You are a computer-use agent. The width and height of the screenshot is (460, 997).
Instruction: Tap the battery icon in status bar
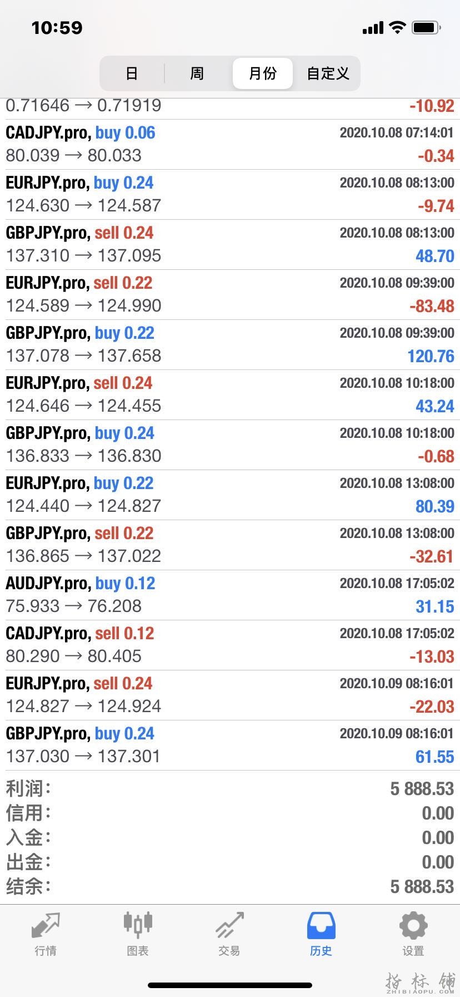point(427,27)
